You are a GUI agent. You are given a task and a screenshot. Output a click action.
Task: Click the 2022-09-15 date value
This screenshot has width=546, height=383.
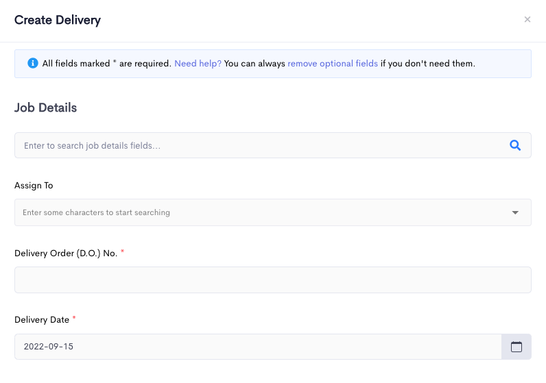tap(49, 347)
